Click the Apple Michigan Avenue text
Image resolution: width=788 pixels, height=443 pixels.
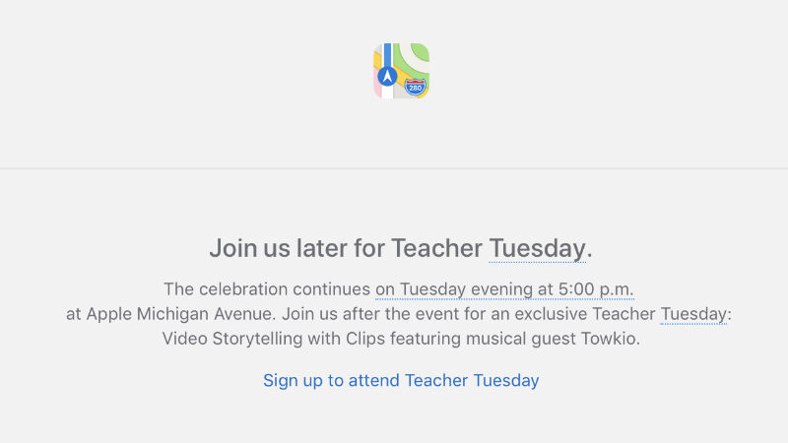tap(180, 314)
